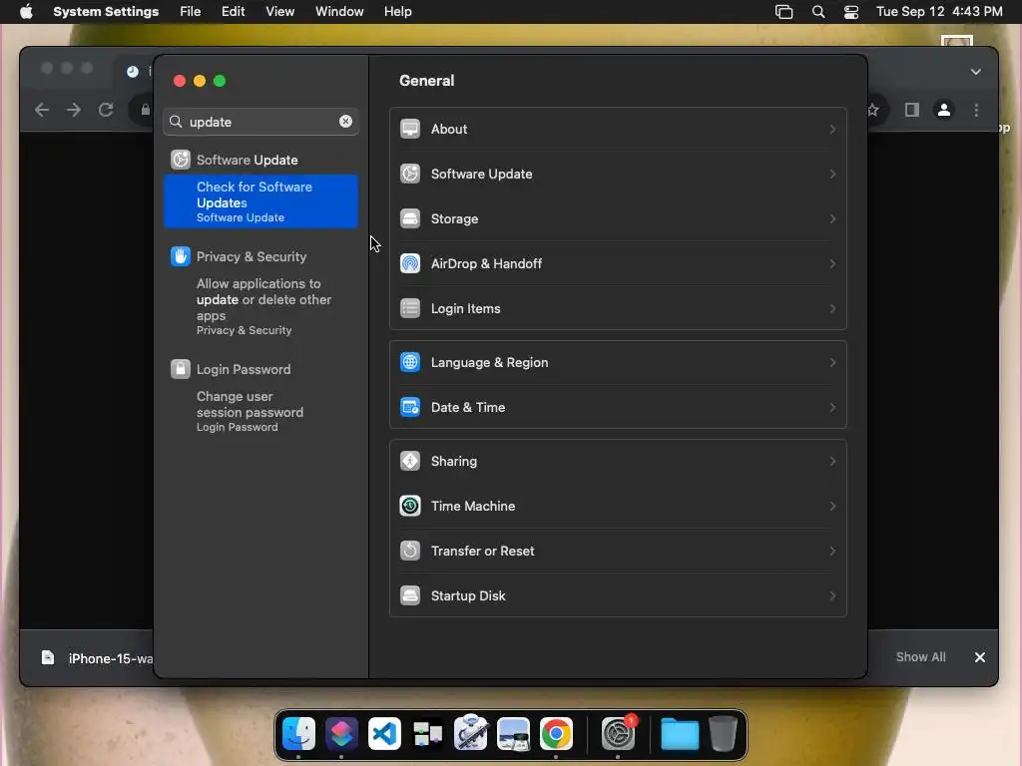Click the Chrome forward arrow
Image resolution: width=1022 pixels, height=766 pixels.
pos(74,110)
